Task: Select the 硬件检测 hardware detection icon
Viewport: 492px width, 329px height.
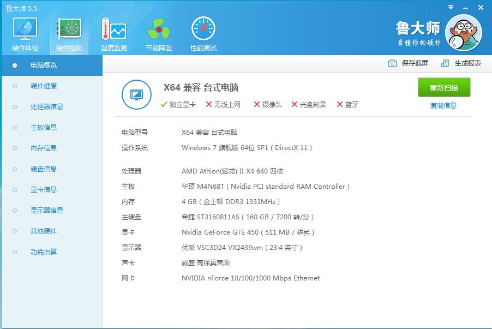Action: pos(69,29)
